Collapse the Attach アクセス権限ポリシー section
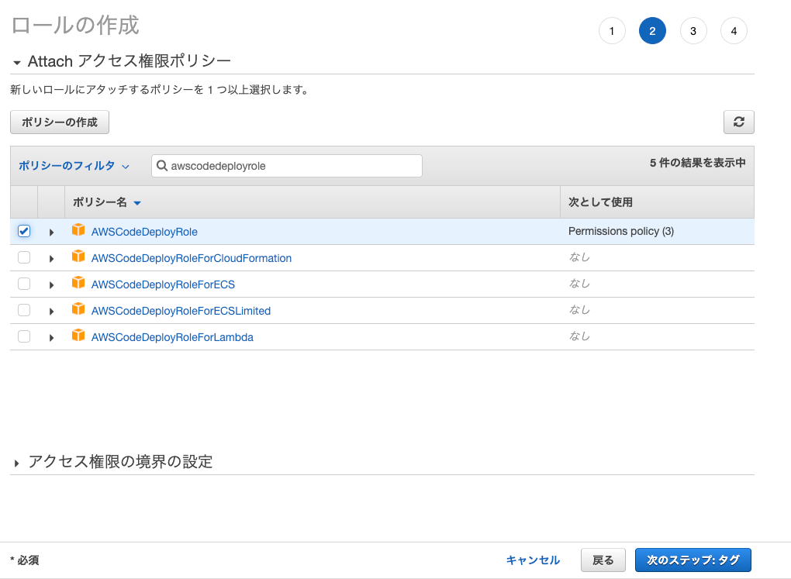The height and width of the screenshot is (579, 791). pos(17,60)
